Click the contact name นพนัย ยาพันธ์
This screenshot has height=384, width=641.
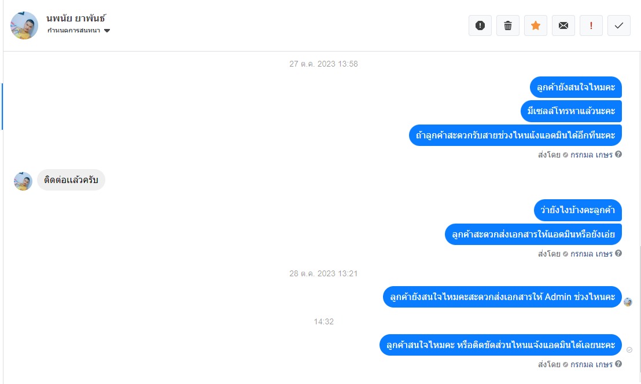(x=76, y=19)
